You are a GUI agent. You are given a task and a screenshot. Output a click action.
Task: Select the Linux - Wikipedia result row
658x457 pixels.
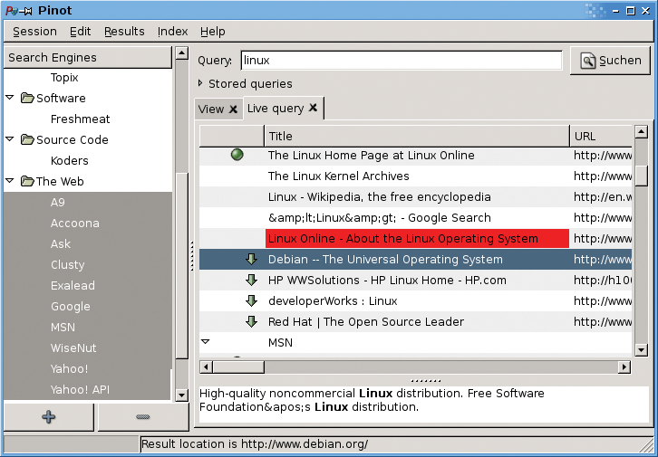415,197
